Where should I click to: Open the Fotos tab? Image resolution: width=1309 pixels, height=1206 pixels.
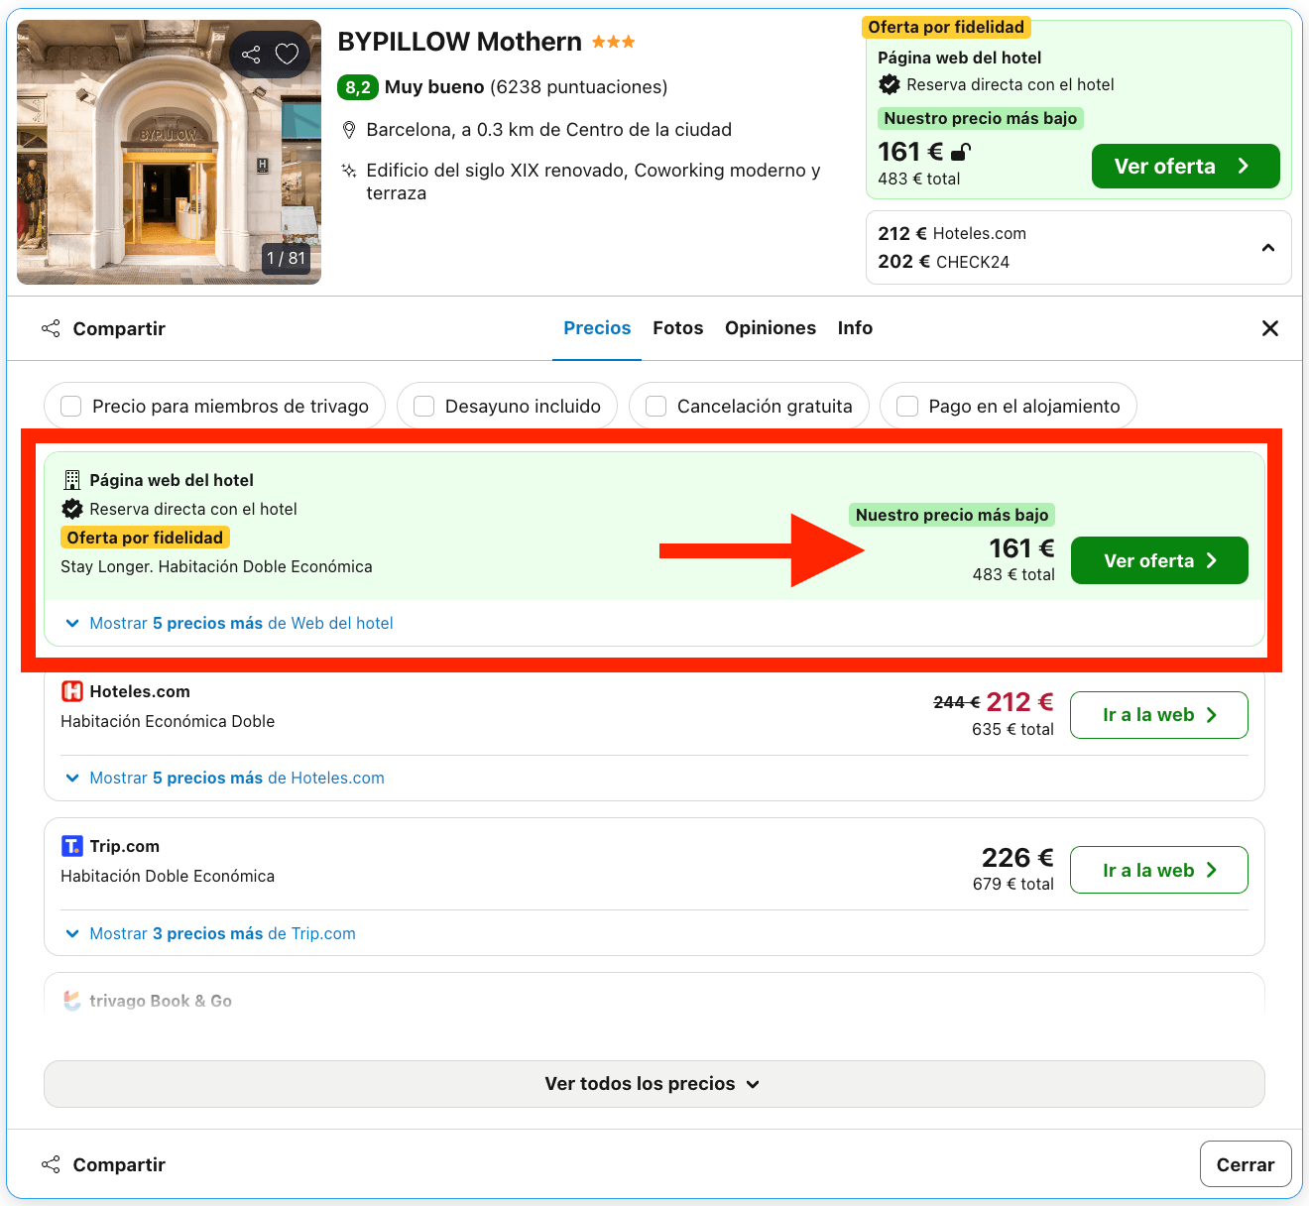pos(678,328)
